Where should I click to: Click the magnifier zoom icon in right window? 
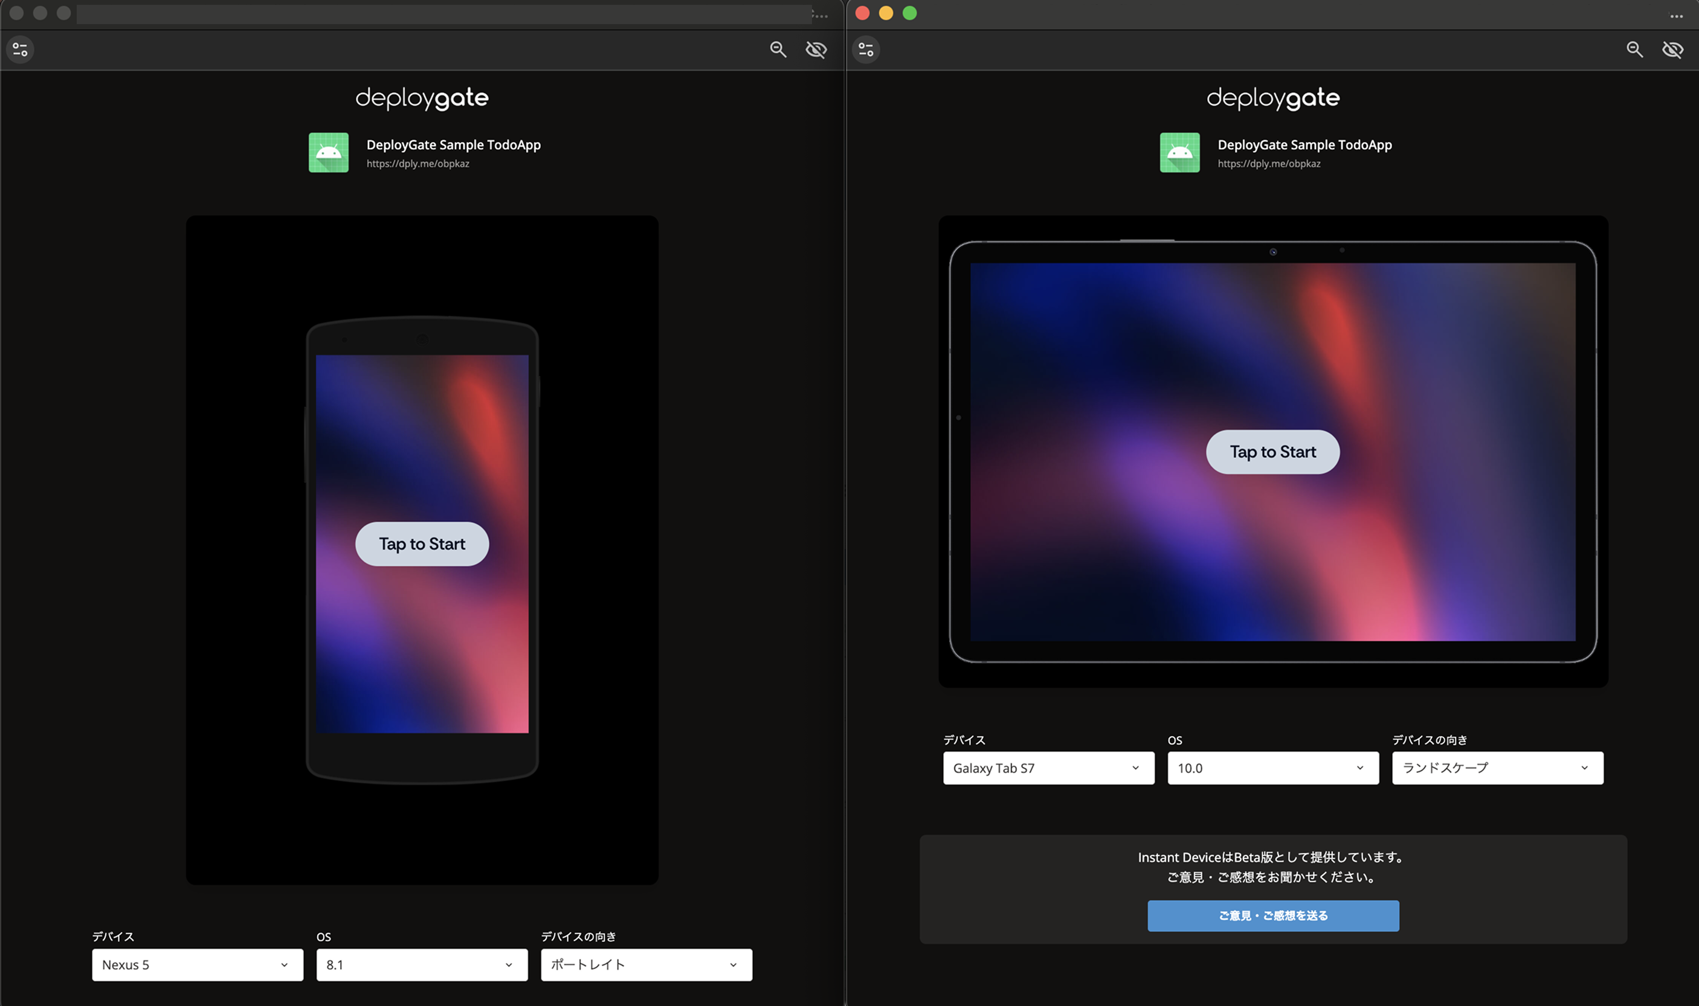(1634, 50)
